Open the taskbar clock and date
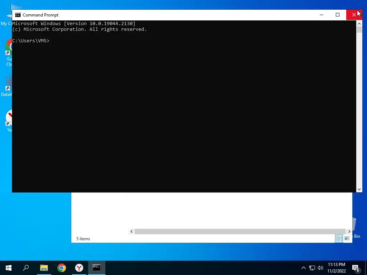The height and width of the screenshot is (275, 367). 337,268
